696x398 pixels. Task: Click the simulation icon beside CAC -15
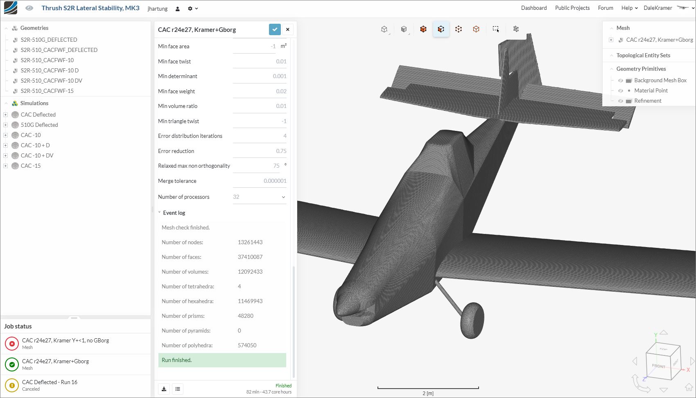15,166
